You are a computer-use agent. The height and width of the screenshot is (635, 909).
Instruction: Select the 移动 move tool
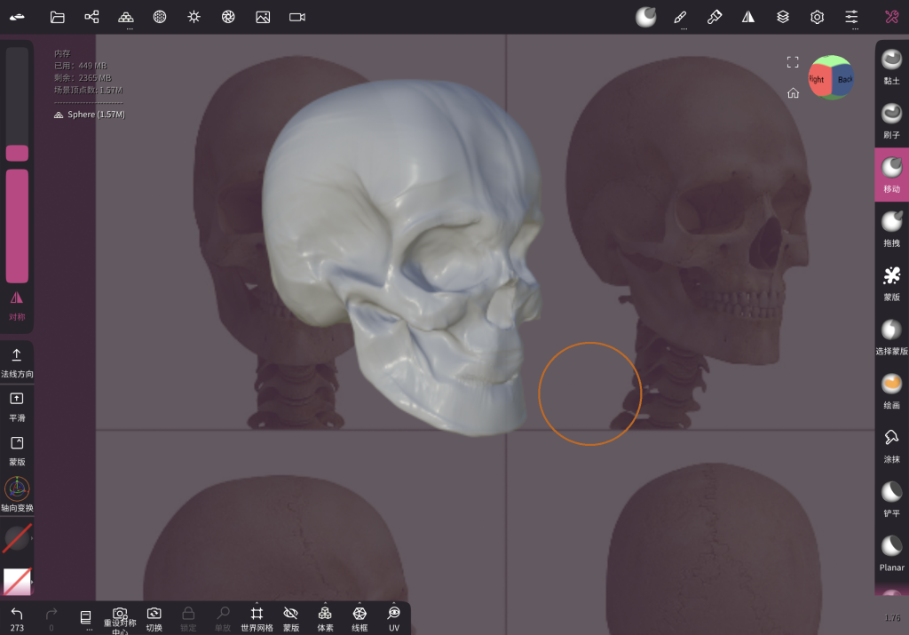point(891,175)
